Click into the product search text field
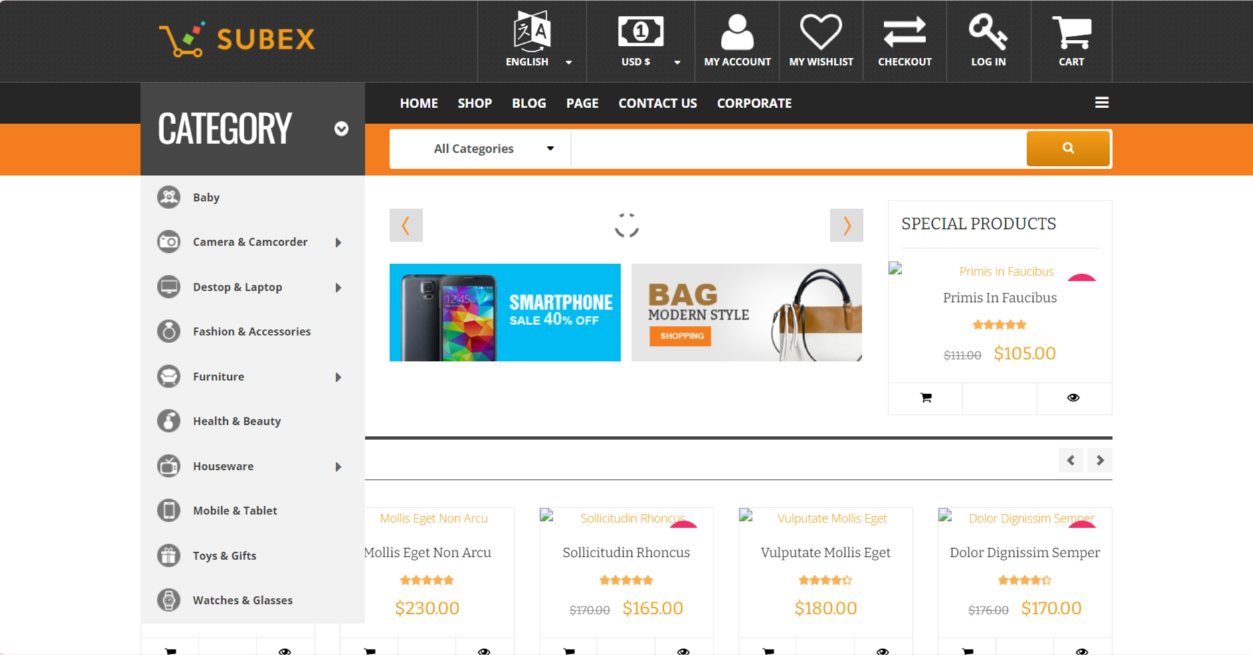The height and width of the screenshot is (655, 1253). pyautogui.click(x=797, y=149)
